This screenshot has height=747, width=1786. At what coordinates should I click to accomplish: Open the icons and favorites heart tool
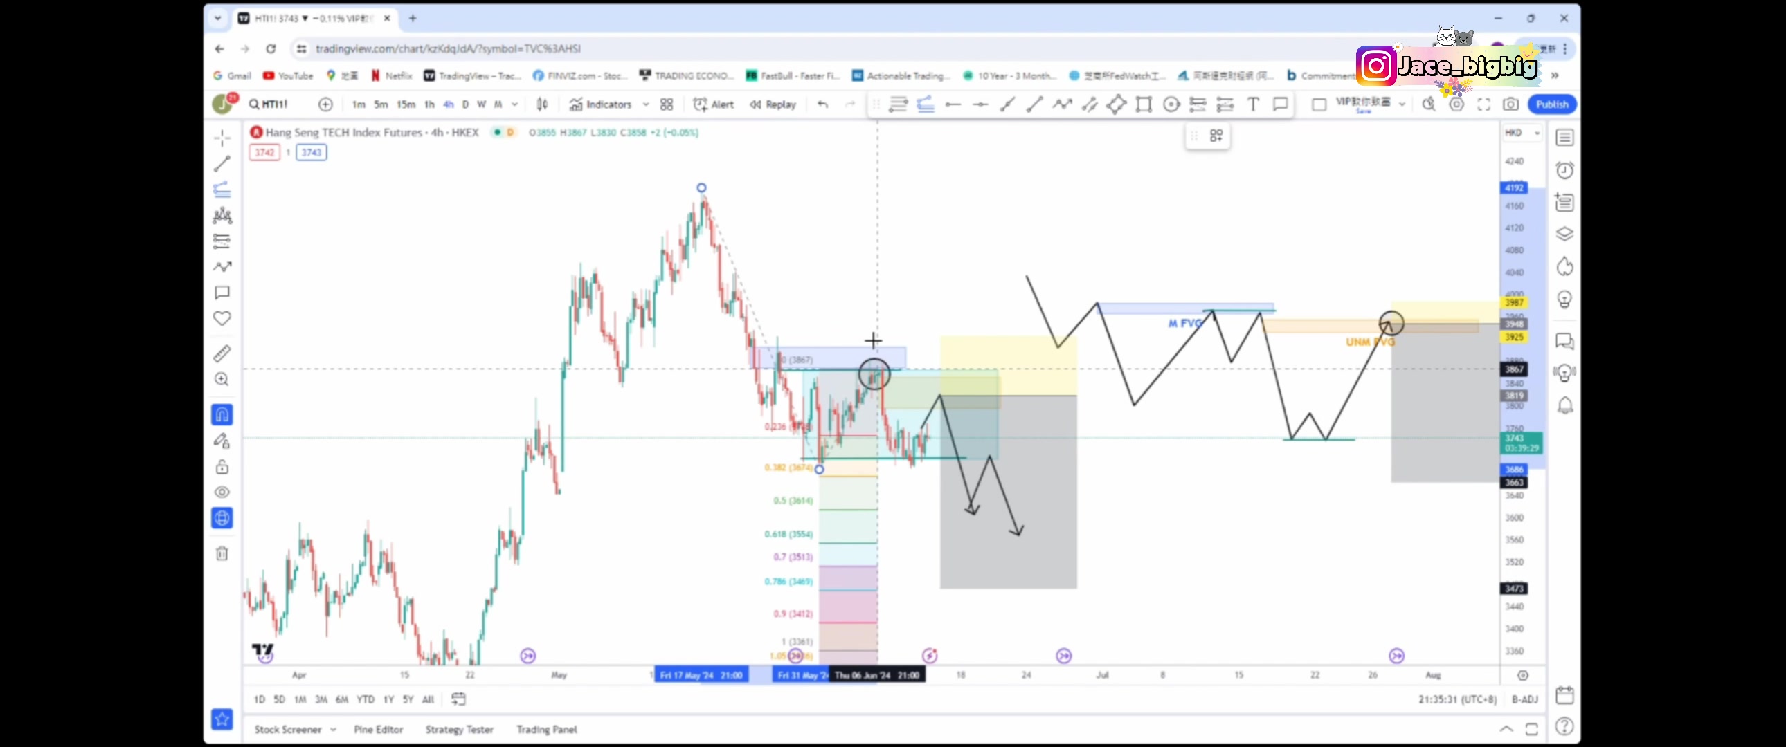point(222,318)
